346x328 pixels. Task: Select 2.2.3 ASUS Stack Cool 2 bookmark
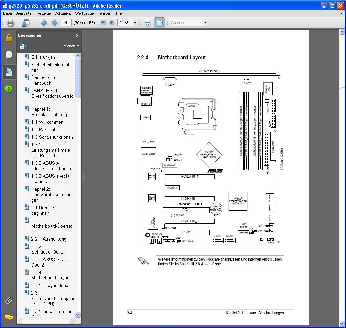click(x=50, y=262)
